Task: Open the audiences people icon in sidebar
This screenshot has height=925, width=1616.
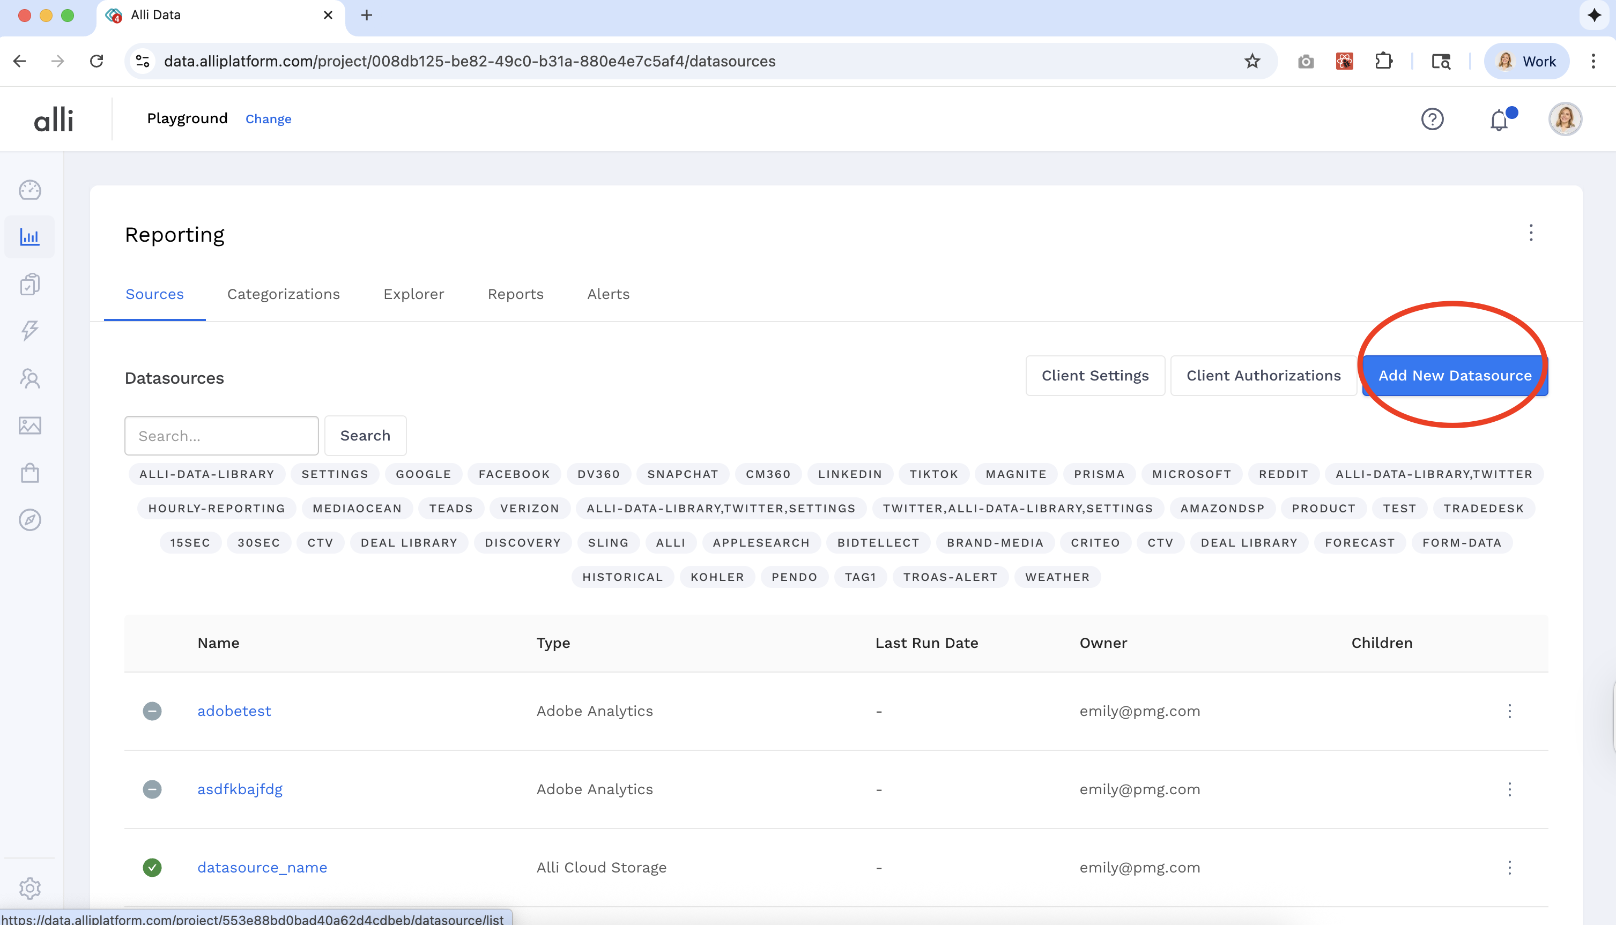Action: click(x=29, y=378)
